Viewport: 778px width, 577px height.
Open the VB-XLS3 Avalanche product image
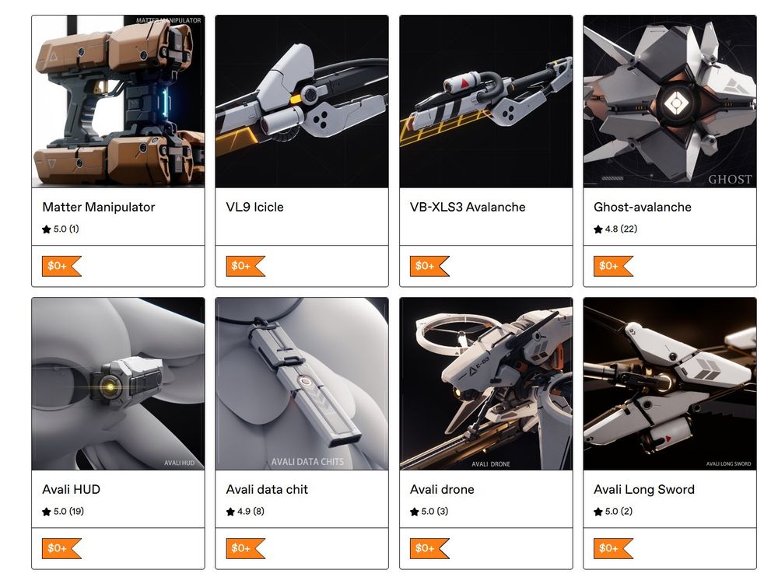[485, 101]
